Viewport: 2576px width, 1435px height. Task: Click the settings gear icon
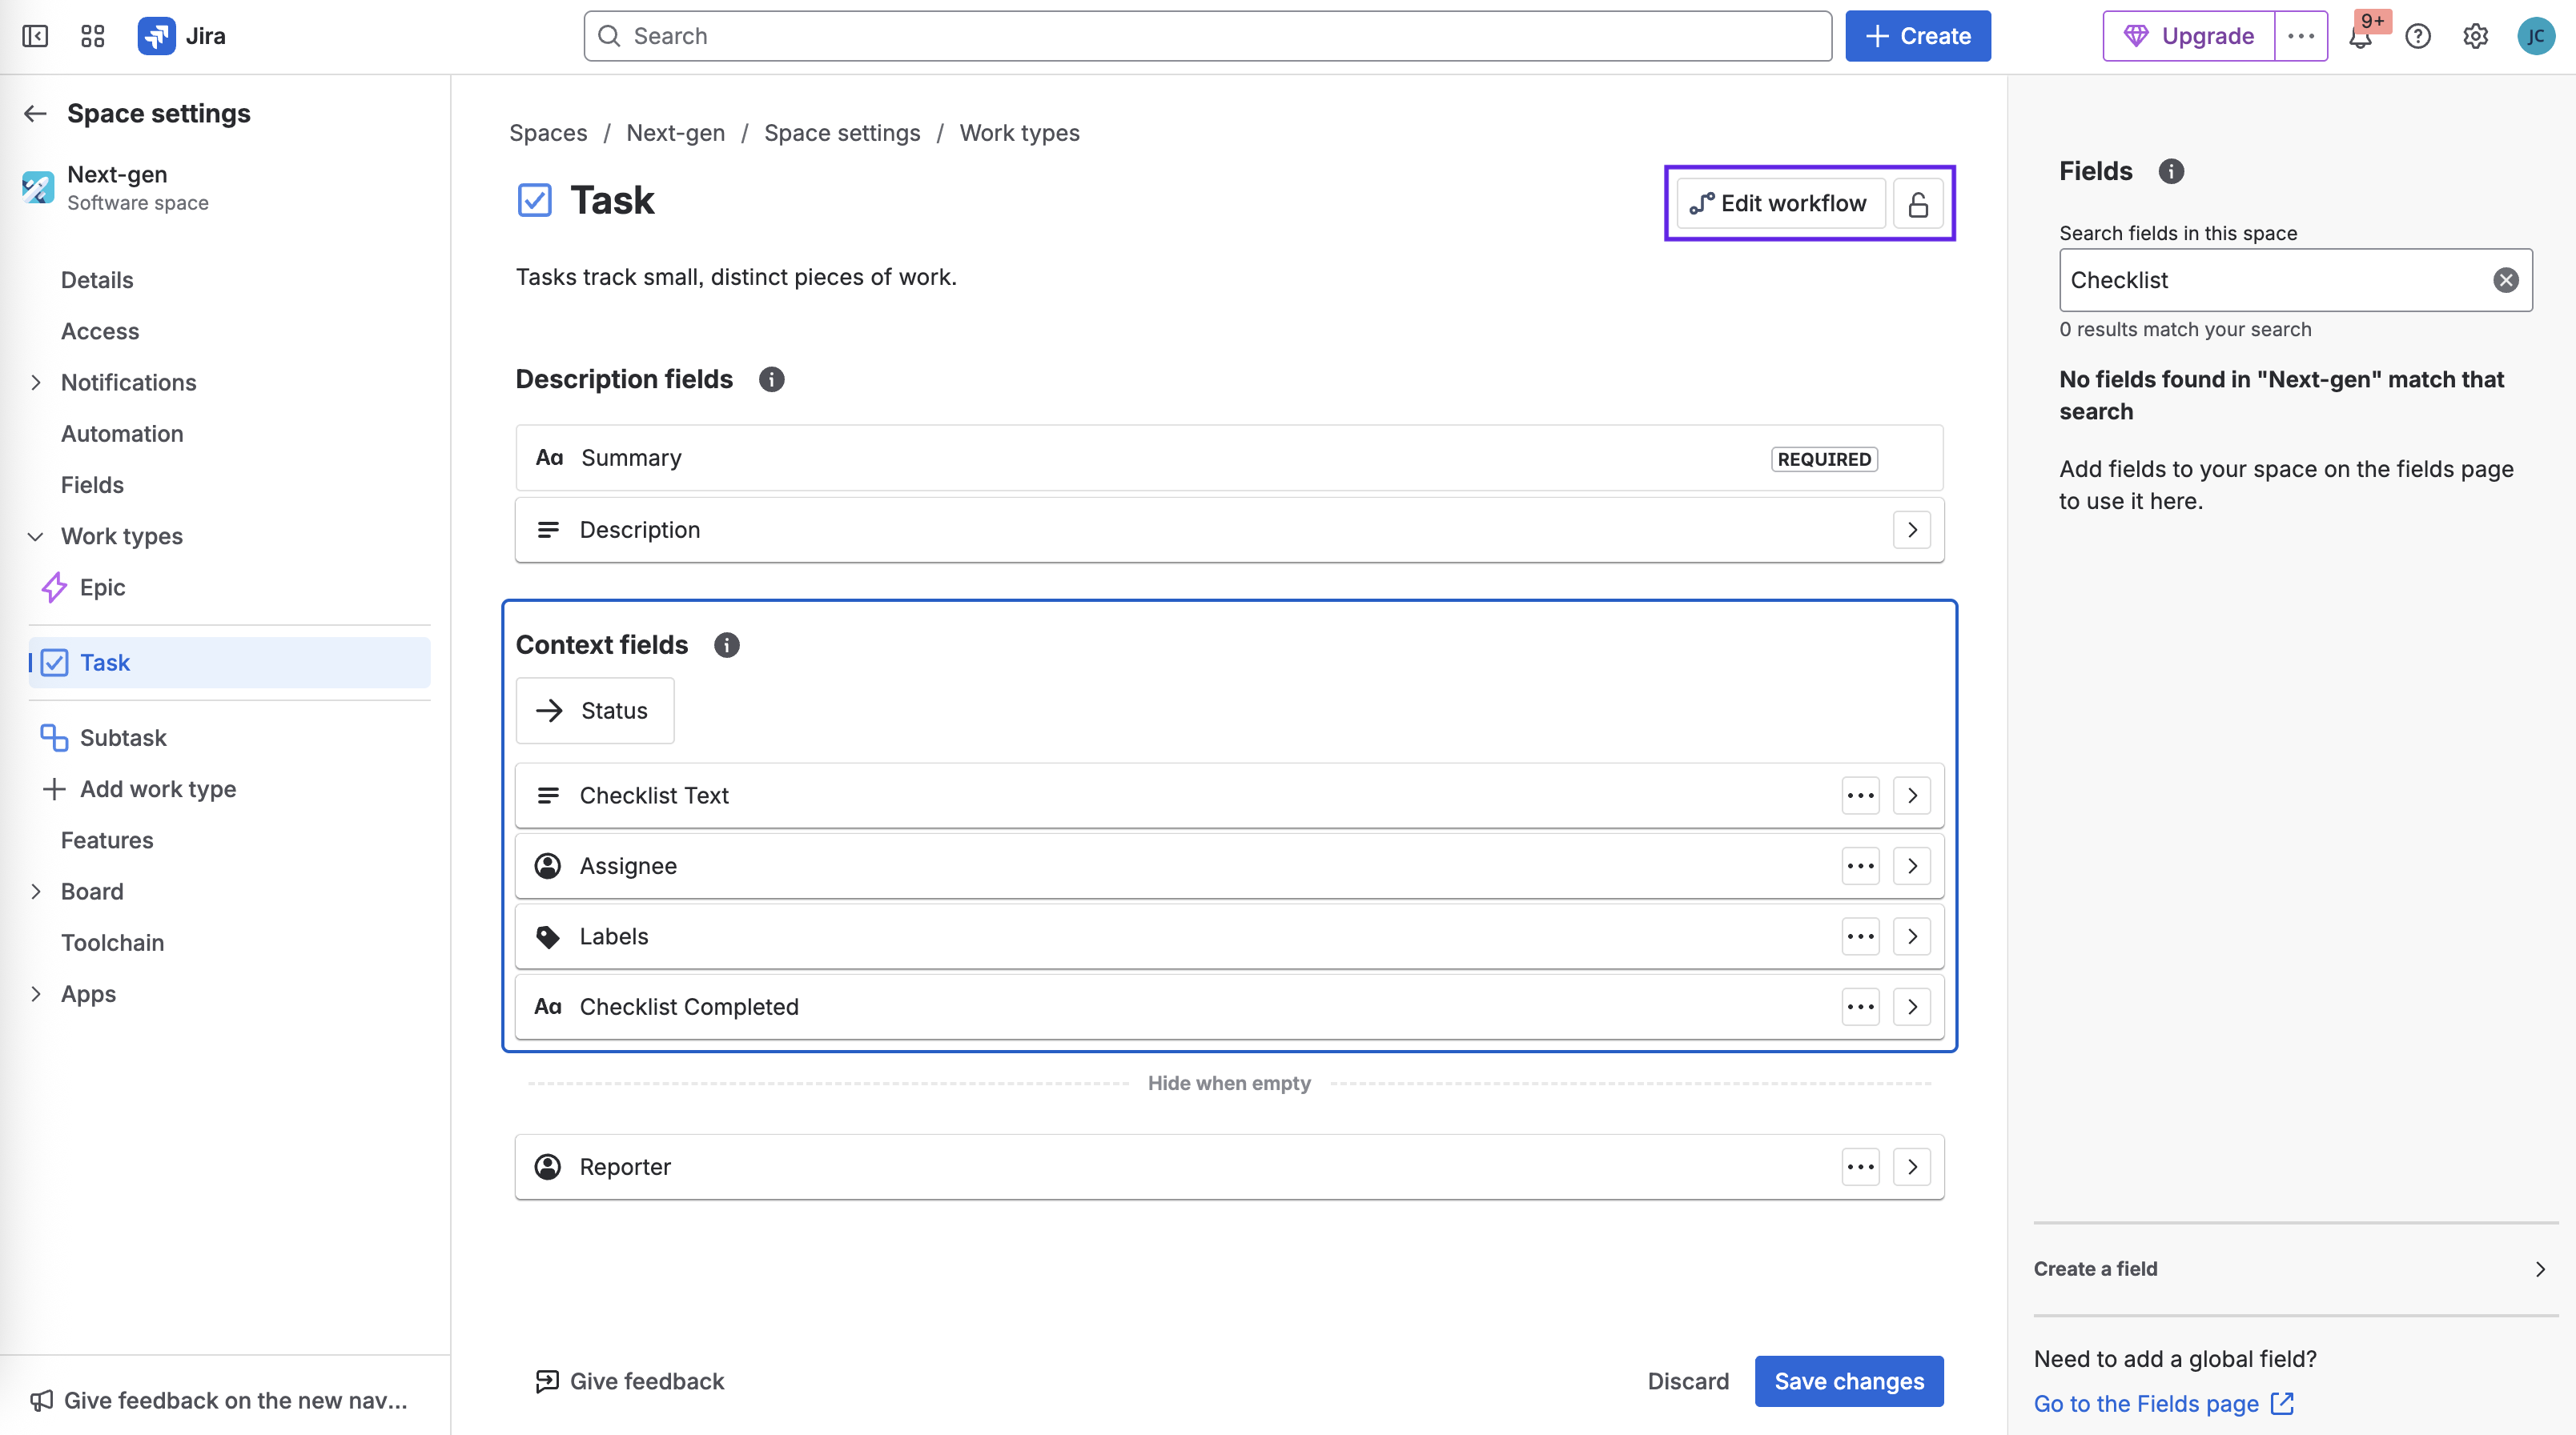(x=2475, y=36)
